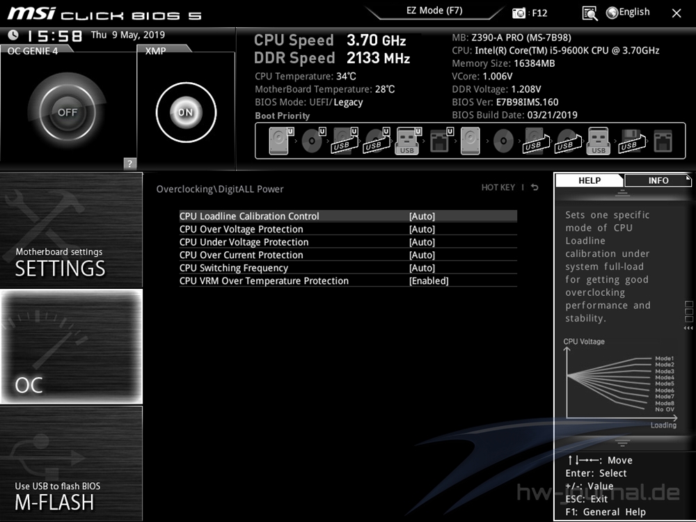The height and width of the screenshot is (522, 696).
Task: Open the M-FLASH BIOS flashing section
Action: click(72, 463)
